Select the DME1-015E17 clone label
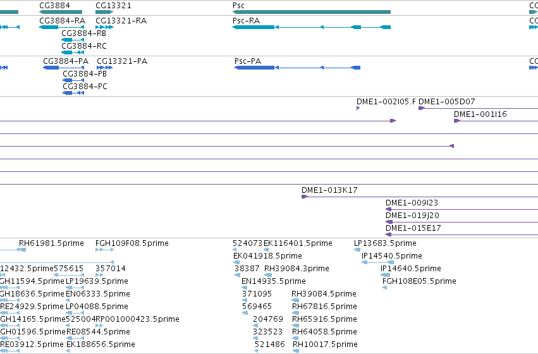The image size is (538, 354). pyautogui.click(x=413, y=228)
